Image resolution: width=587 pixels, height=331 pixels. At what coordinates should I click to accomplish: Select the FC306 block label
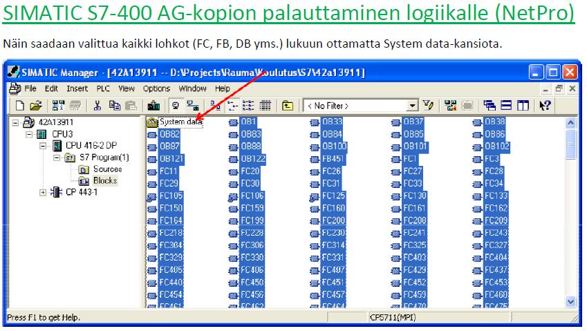tap(252, 245)
